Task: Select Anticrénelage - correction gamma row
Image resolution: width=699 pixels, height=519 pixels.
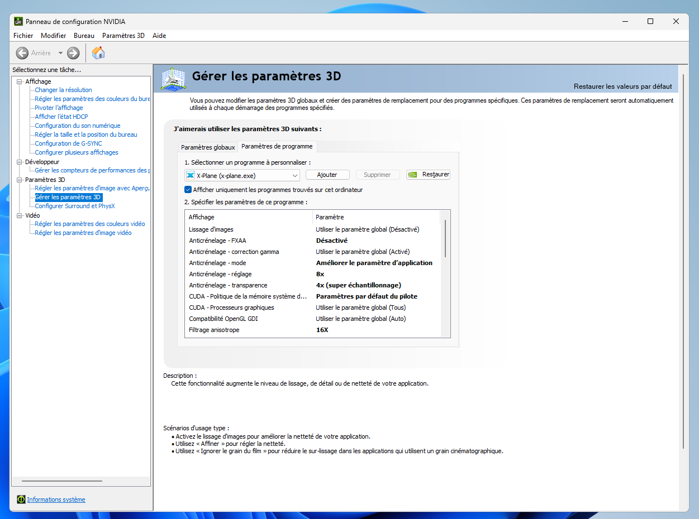Action: point(313,252)
